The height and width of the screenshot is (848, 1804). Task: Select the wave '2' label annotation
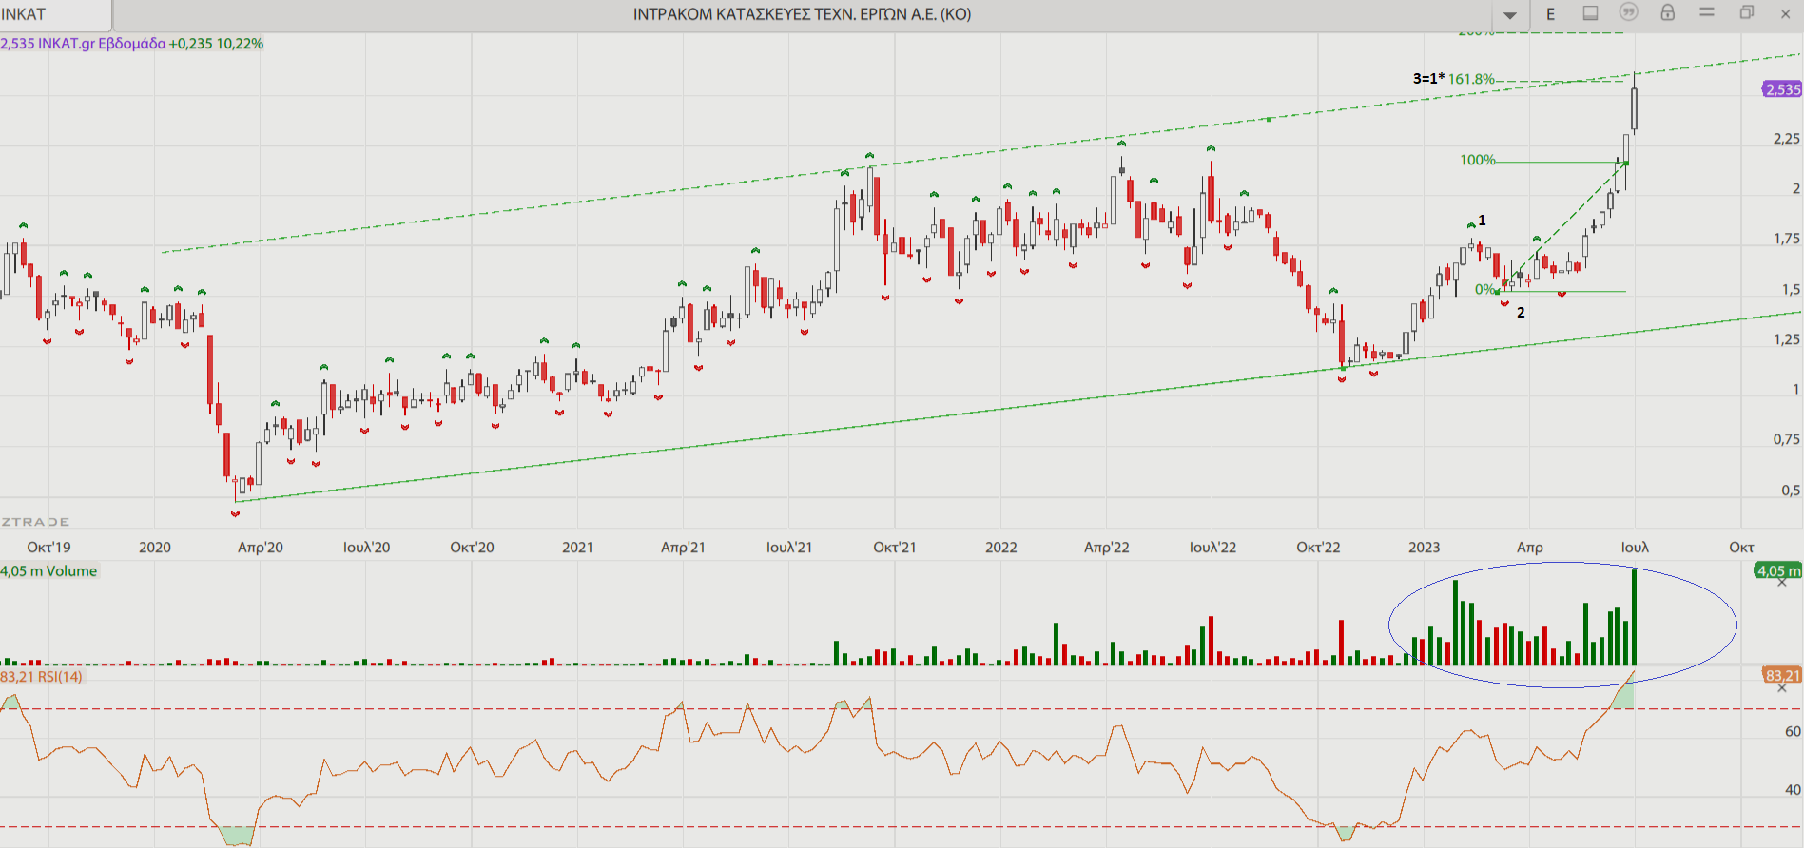point(1521,312)
